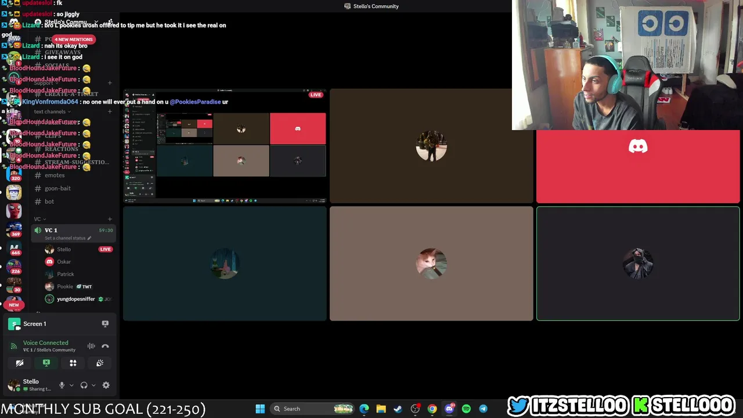This screenshot has width=743, height=418.
Task: Open the server with 30 badge
Action: click(x=14, y=286)
